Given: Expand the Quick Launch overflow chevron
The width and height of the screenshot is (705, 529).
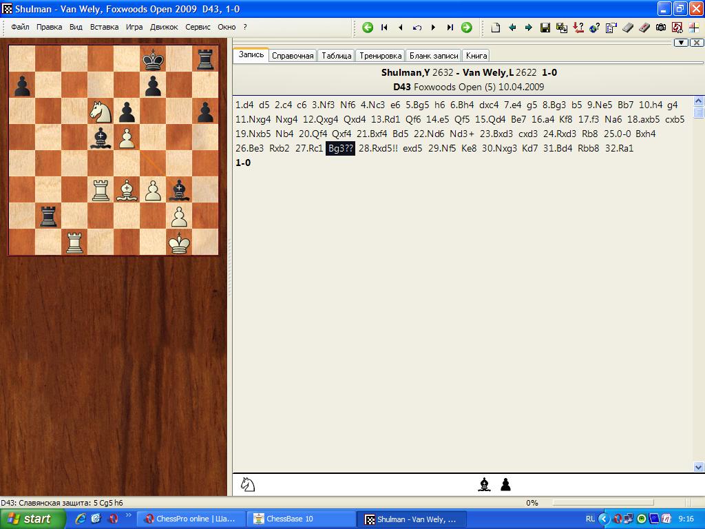Looking at the screenshot, I should [x=127, y=515].
